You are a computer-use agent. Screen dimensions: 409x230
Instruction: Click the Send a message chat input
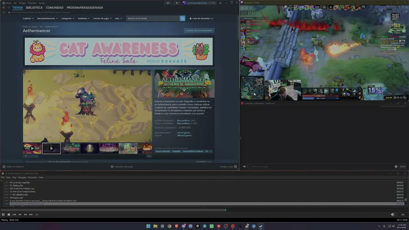click(x=322, y=166)
